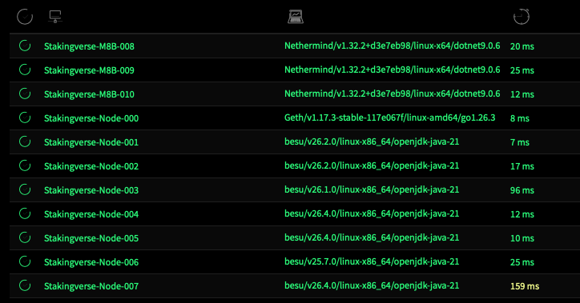This screenshot has height=303, width=580.
Task: Click besu/v26.4.0 version in Stakingverse-Node-004 row
Action: (372, 213)
